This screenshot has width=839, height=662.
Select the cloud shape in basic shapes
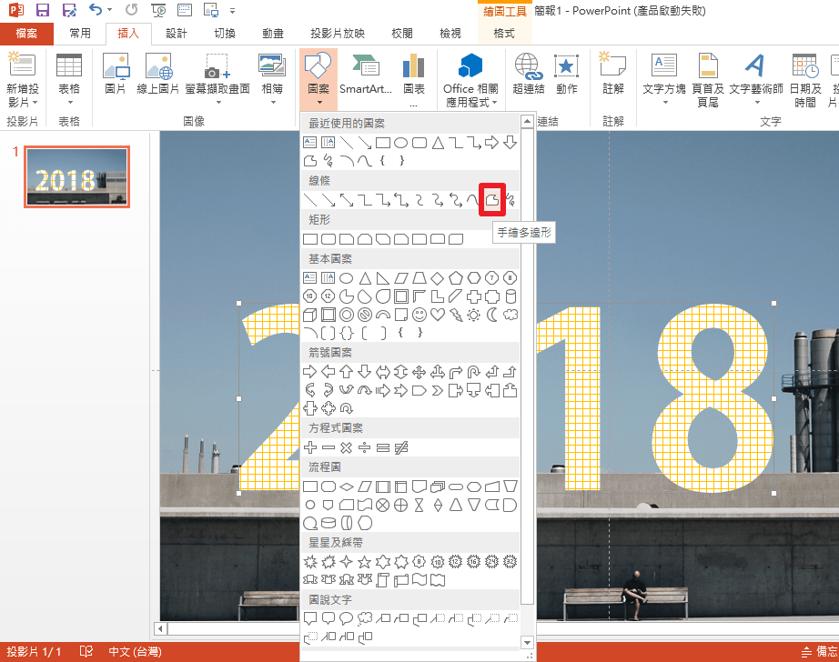[510, 315]
